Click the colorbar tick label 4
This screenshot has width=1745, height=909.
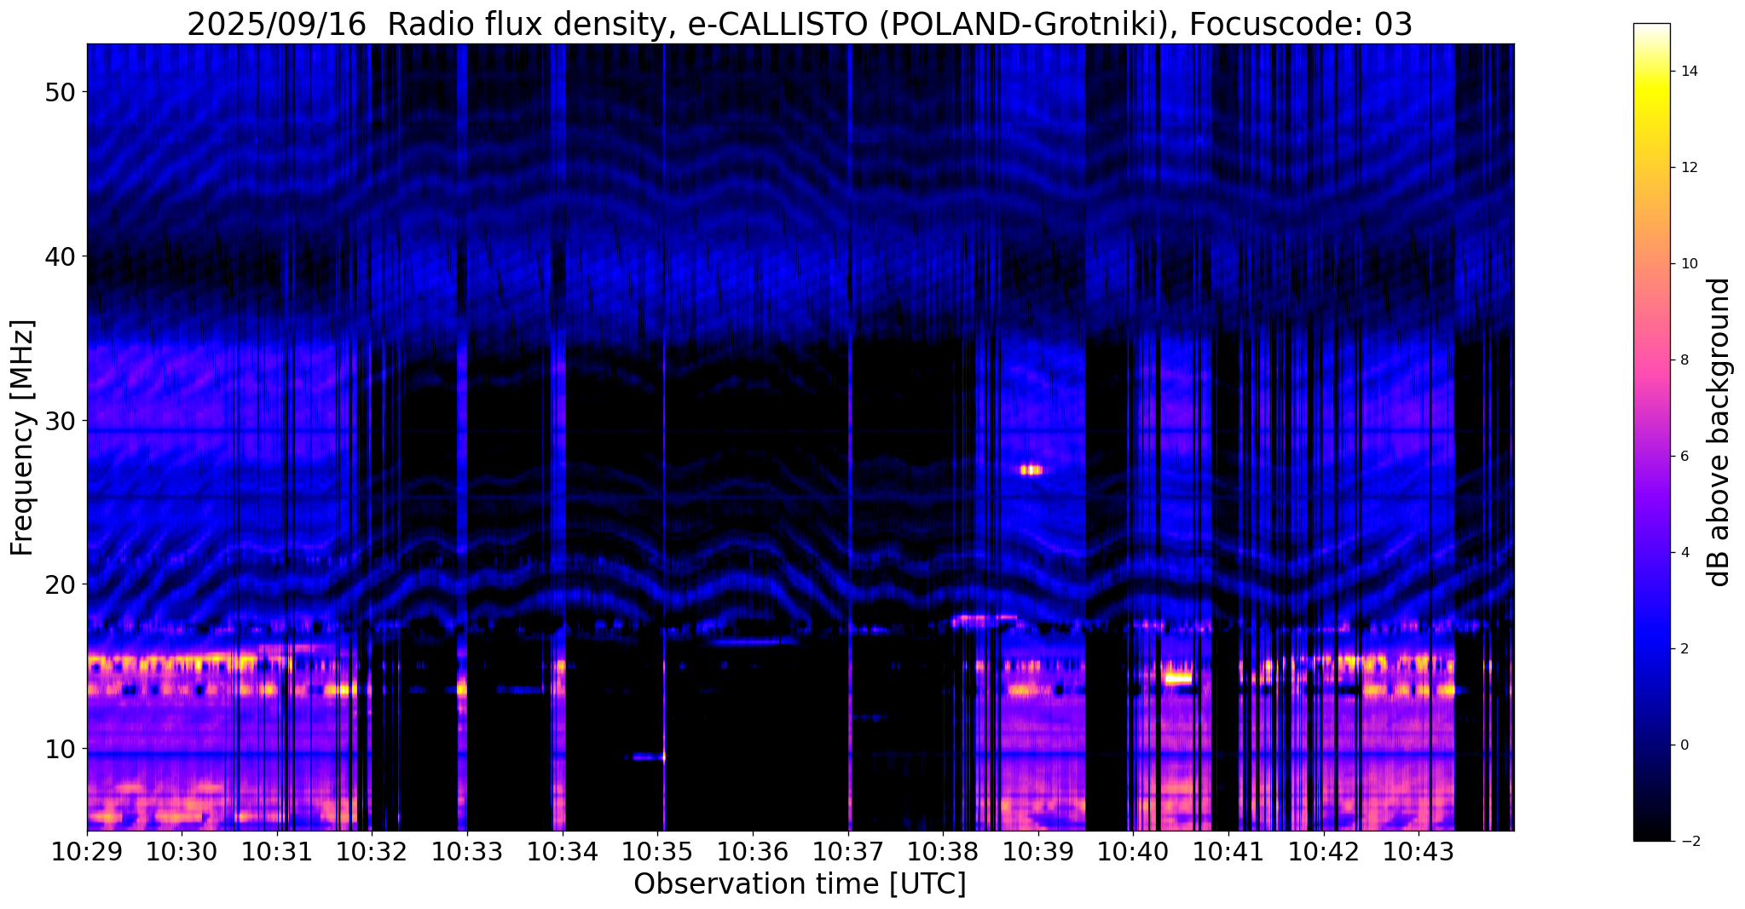(x=1684, y=553)
